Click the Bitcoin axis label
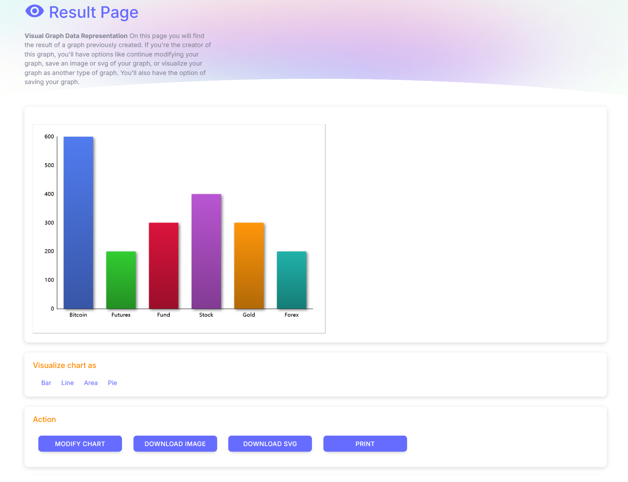Image resolution: width=628 pixels, height=482 pixels. coord(78,315)
